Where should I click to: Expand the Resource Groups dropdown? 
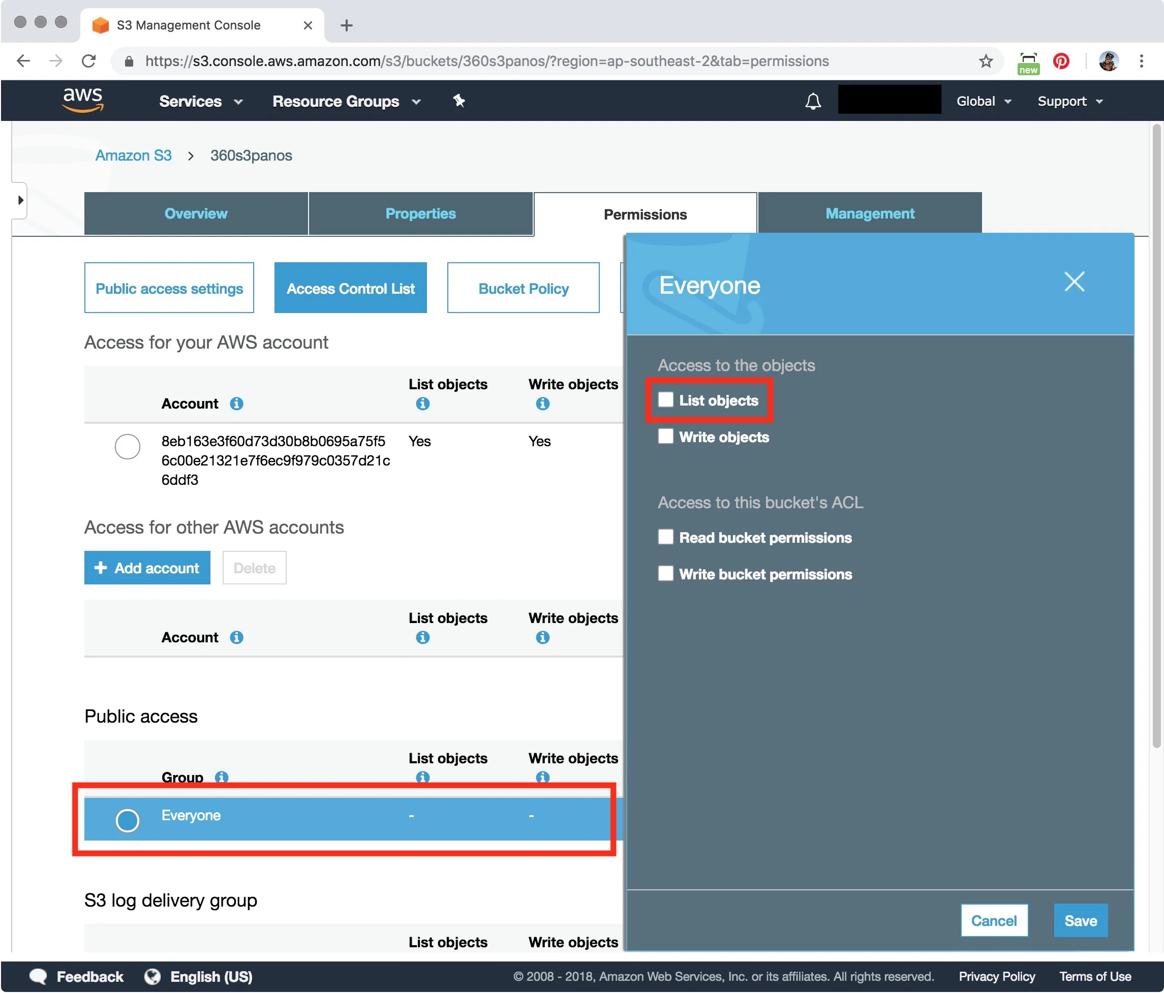click(x=347, y=101)
